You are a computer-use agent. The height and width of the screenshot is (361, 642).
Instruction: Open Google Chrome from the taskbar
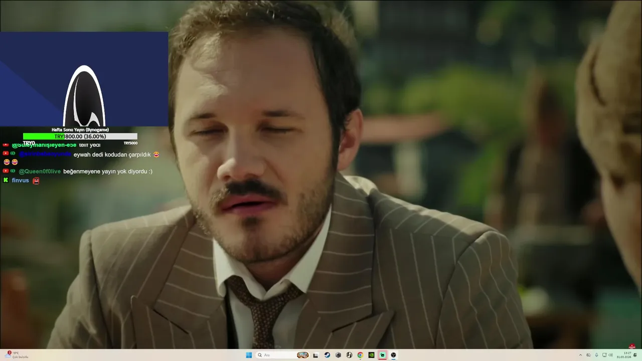(360, 355)
